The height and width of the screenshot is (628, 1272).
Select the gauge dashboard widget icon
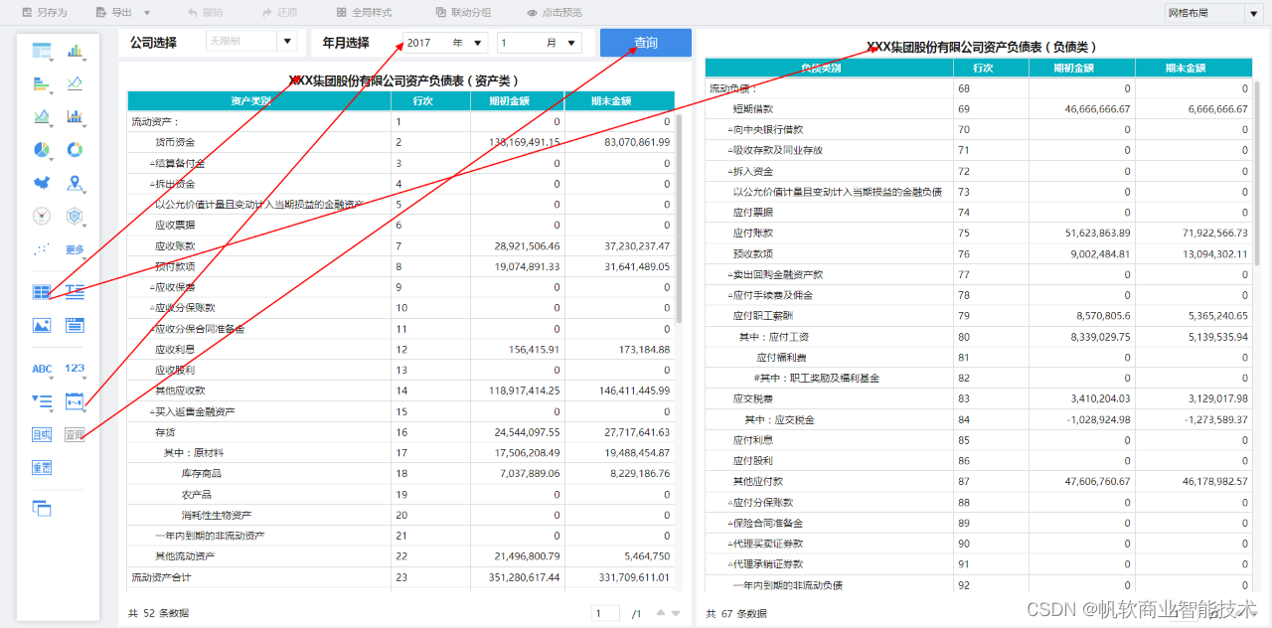pos(42,216)
